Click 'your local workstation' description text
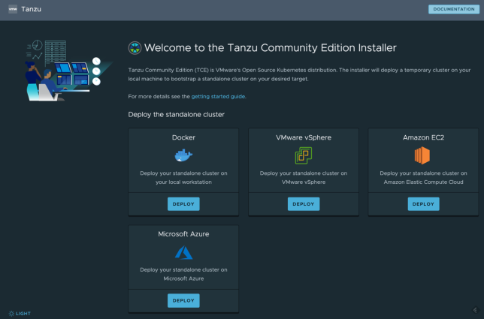 pos(183,182)
